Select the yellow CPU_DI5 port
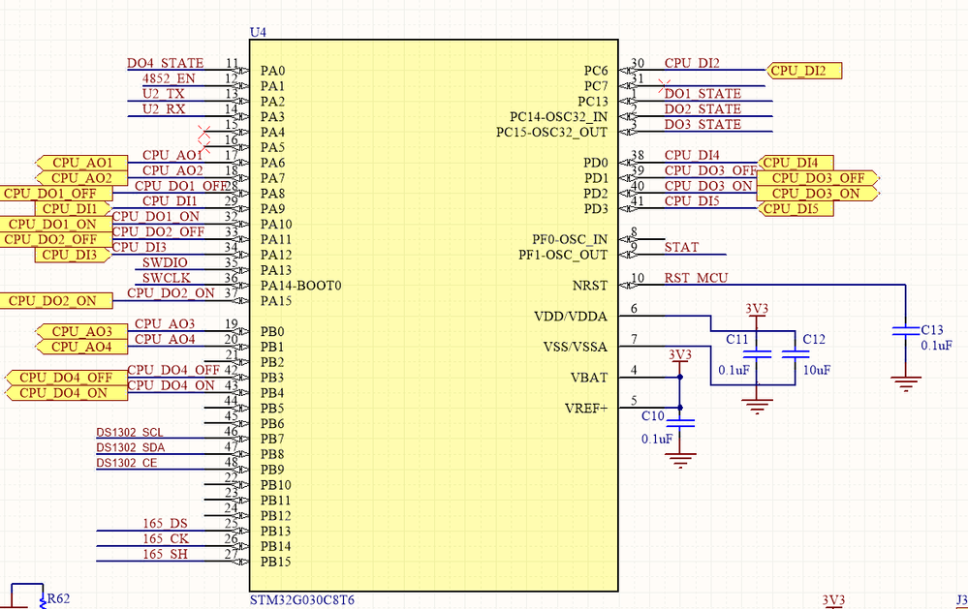 coord(796,208)
